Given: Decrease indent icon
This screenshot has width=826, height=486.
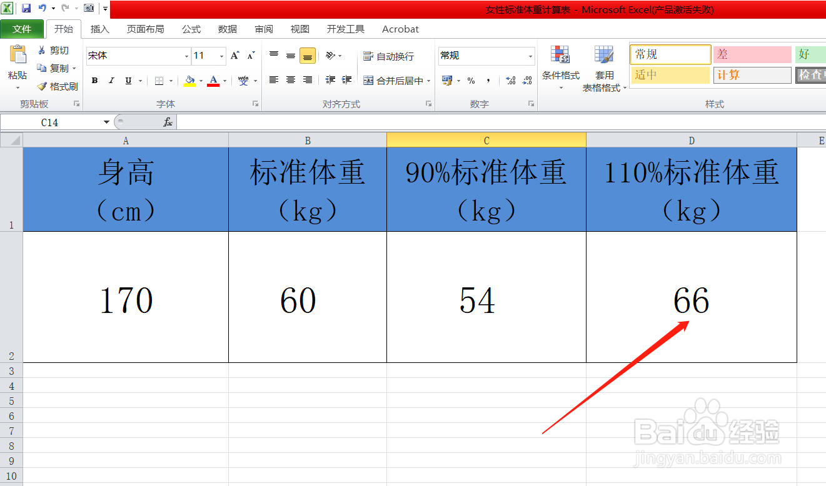Looking at the screenshot, I should click(331, 80).
